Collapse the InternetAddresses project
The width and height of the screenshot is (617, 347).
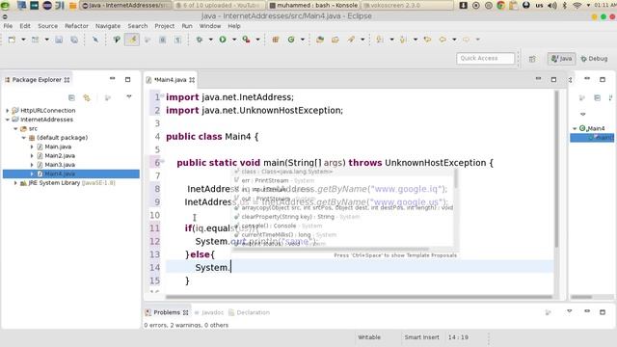coord(7,120)
